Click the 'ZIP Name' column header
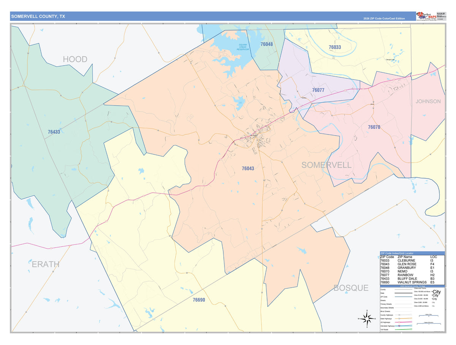This screenshot has width=456, height=345. tap(405, 257)
